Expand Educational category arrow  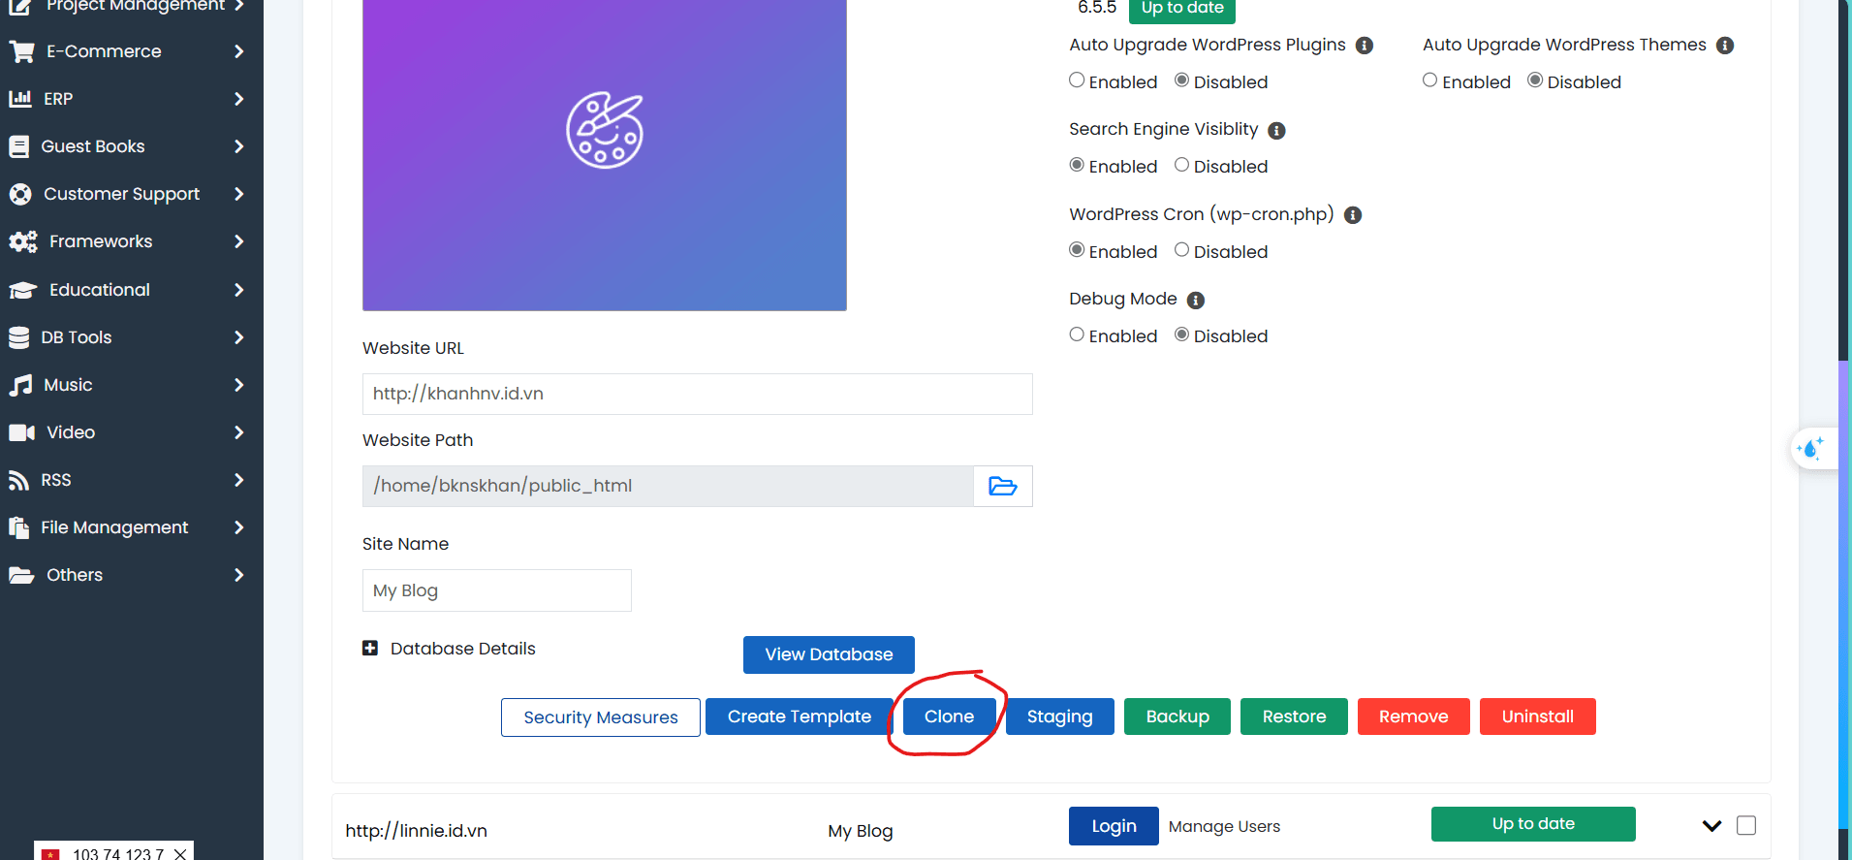[238, 290]
